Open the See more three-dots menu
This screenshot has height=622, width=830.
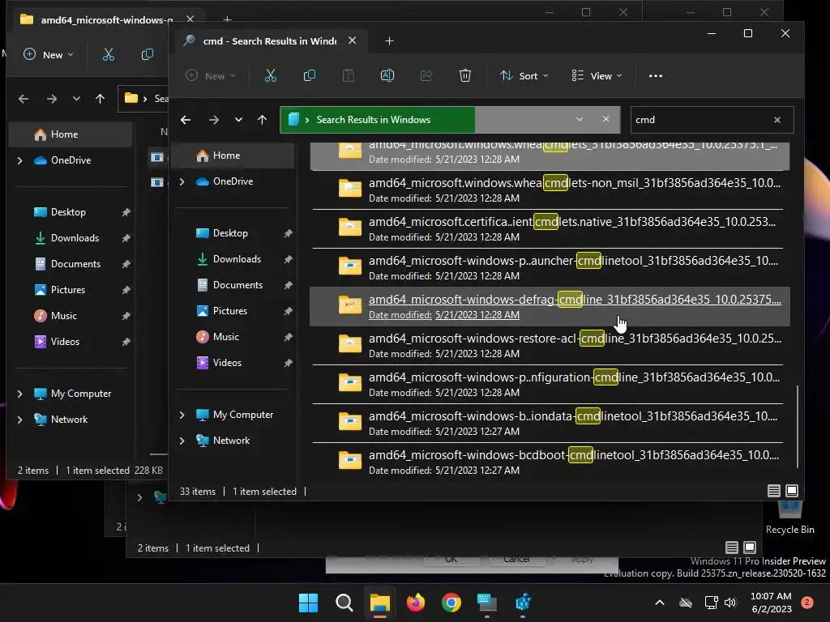coord(655,75)
